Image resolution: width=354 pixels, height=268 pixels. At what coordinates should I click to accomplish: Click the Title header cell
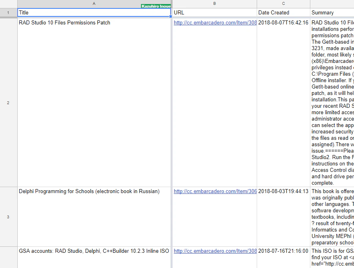94,13
